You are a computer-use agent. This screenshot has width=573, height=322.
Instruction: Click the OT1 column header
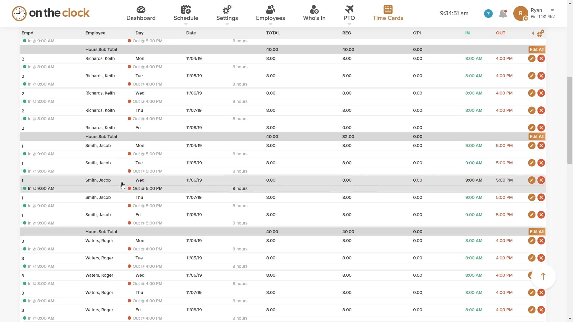(x=417, y=33)
